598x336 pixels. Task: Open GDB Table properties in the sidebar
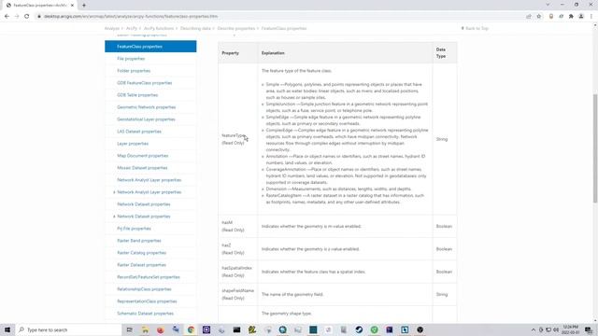coord(137,95)
